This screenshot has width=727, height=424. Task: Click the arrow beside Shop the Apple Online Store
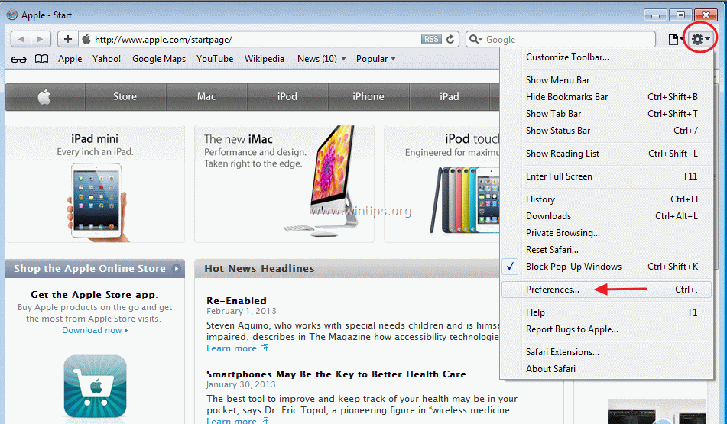coord(176,269)
